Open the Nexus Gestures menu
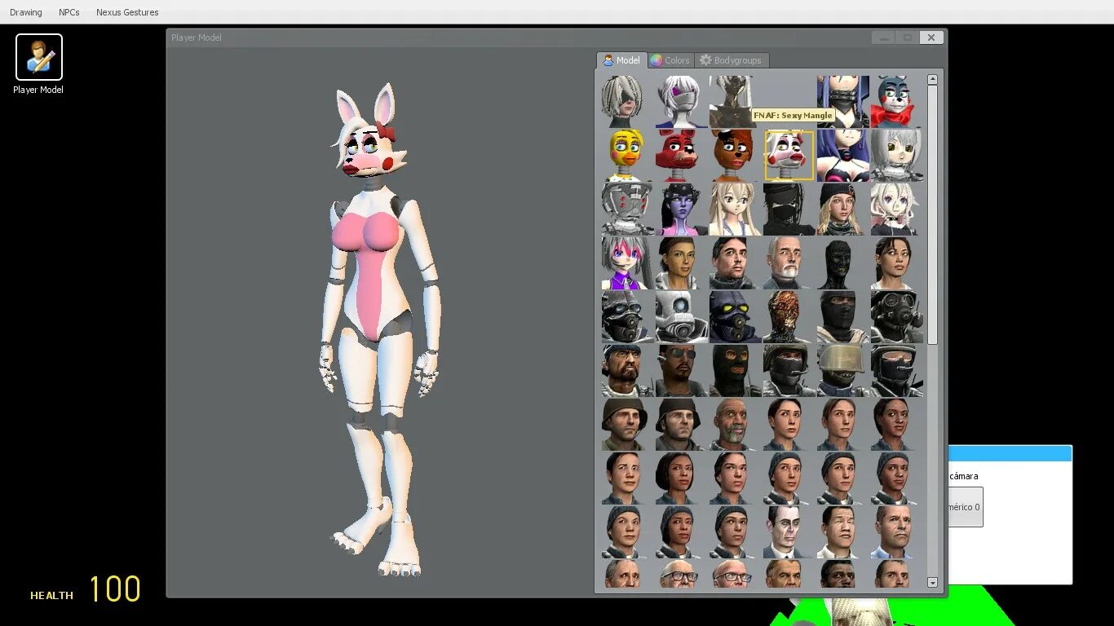 pyautogui.click(x=127, y=12)
